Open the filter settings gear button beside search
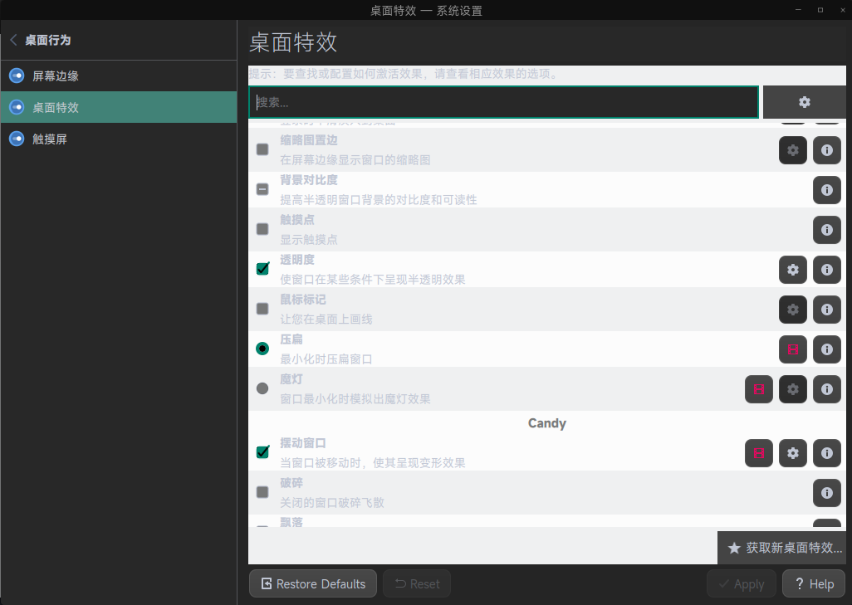The height and width of the screenshot is (605, 852). pyautogui.click(x=804, y=102)
